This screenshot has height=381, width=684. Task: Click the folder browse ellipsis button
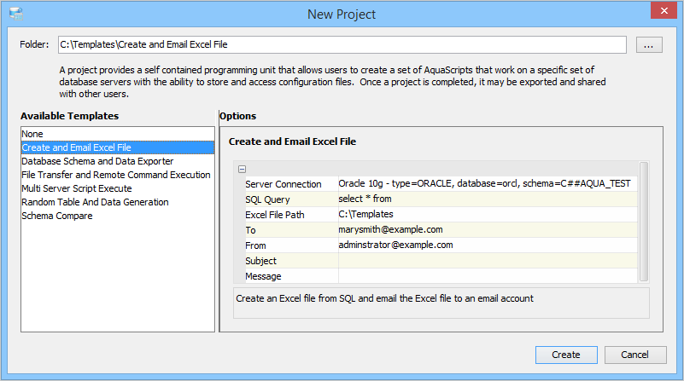click(x=648, y=45)
